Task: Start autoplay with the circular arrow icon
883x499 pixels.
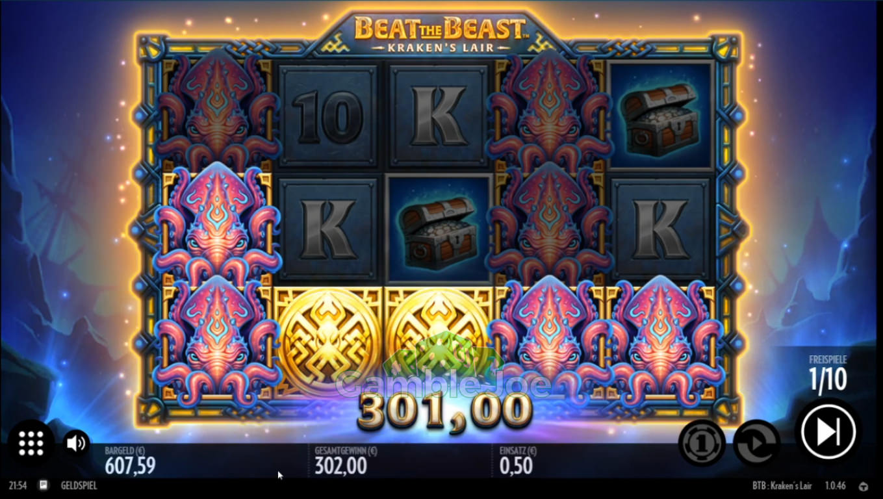Action: [x=756, y=443]
